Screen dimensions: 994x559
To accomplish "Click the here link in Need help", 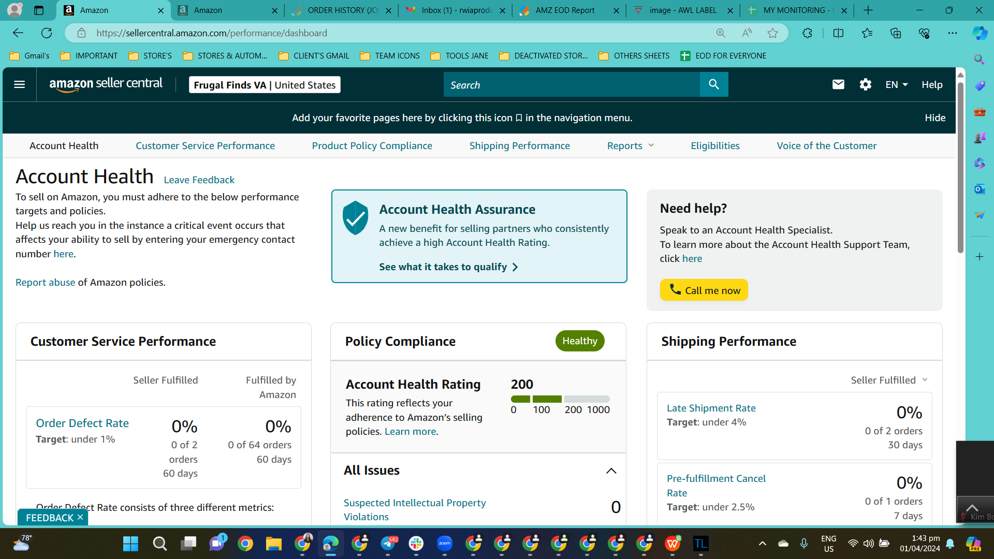I will 692,259.
